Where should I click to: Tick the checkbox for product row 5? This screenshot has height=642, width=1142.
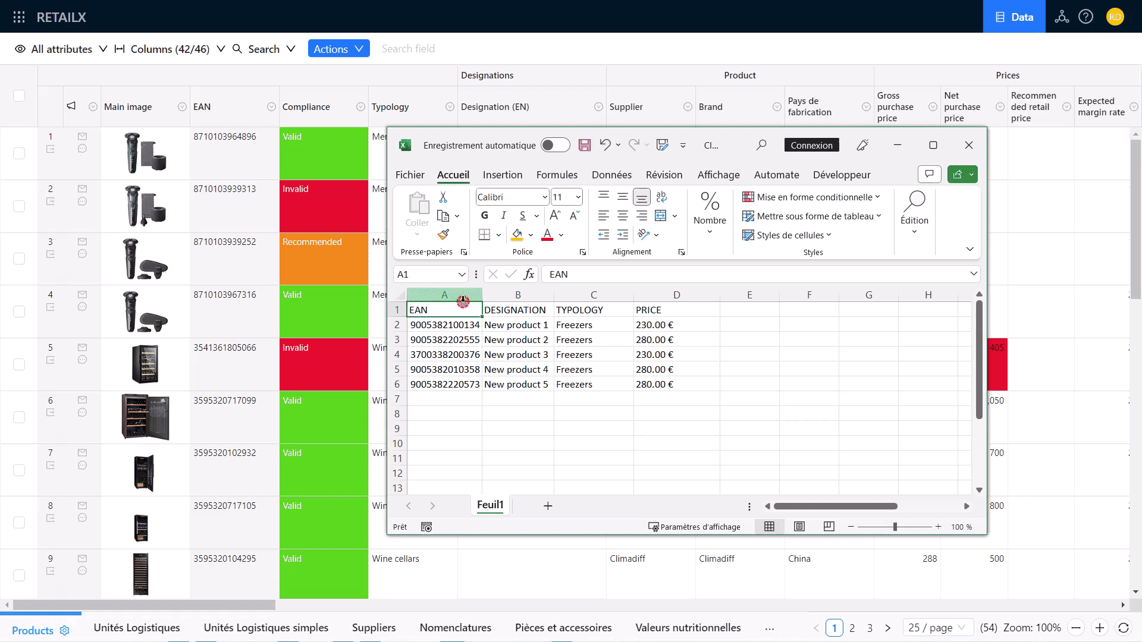pyautogui.click(x=19, y=364)
